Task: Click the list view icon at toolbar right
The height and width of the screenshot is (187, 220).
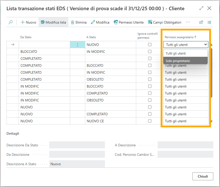Action: [210, 22]
